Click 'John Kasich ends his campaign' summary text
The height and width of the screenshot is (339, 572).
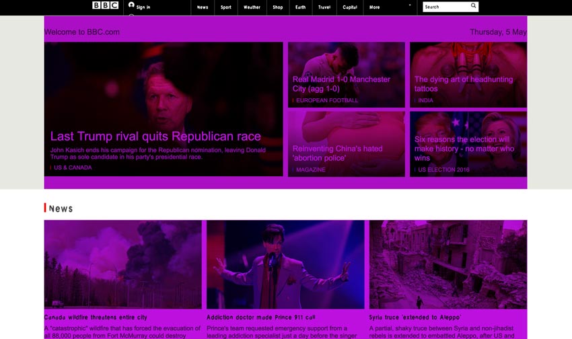click(x=158, y=153)
